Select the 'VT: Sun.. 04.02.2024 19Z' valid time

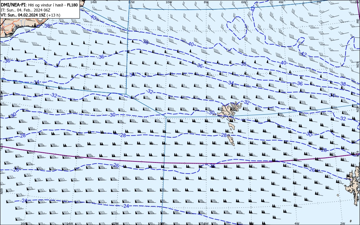(23, 15)
